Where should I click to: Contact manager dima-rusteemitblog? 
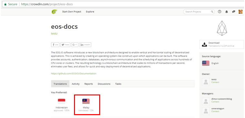pyautogui.click(x=215, y=102)
